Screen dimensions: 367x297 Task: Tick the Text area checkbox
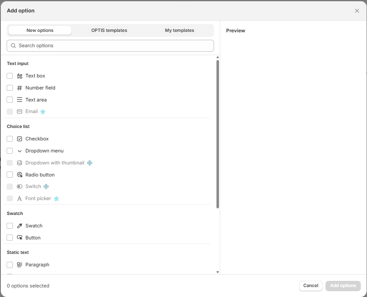point(10,100)
